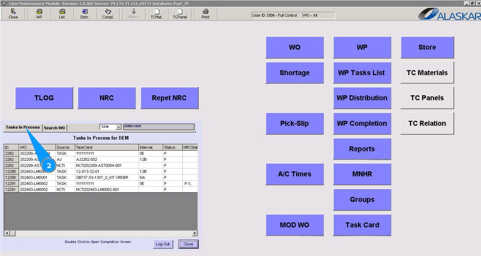Open the large NRC button

tap(107, 98)
